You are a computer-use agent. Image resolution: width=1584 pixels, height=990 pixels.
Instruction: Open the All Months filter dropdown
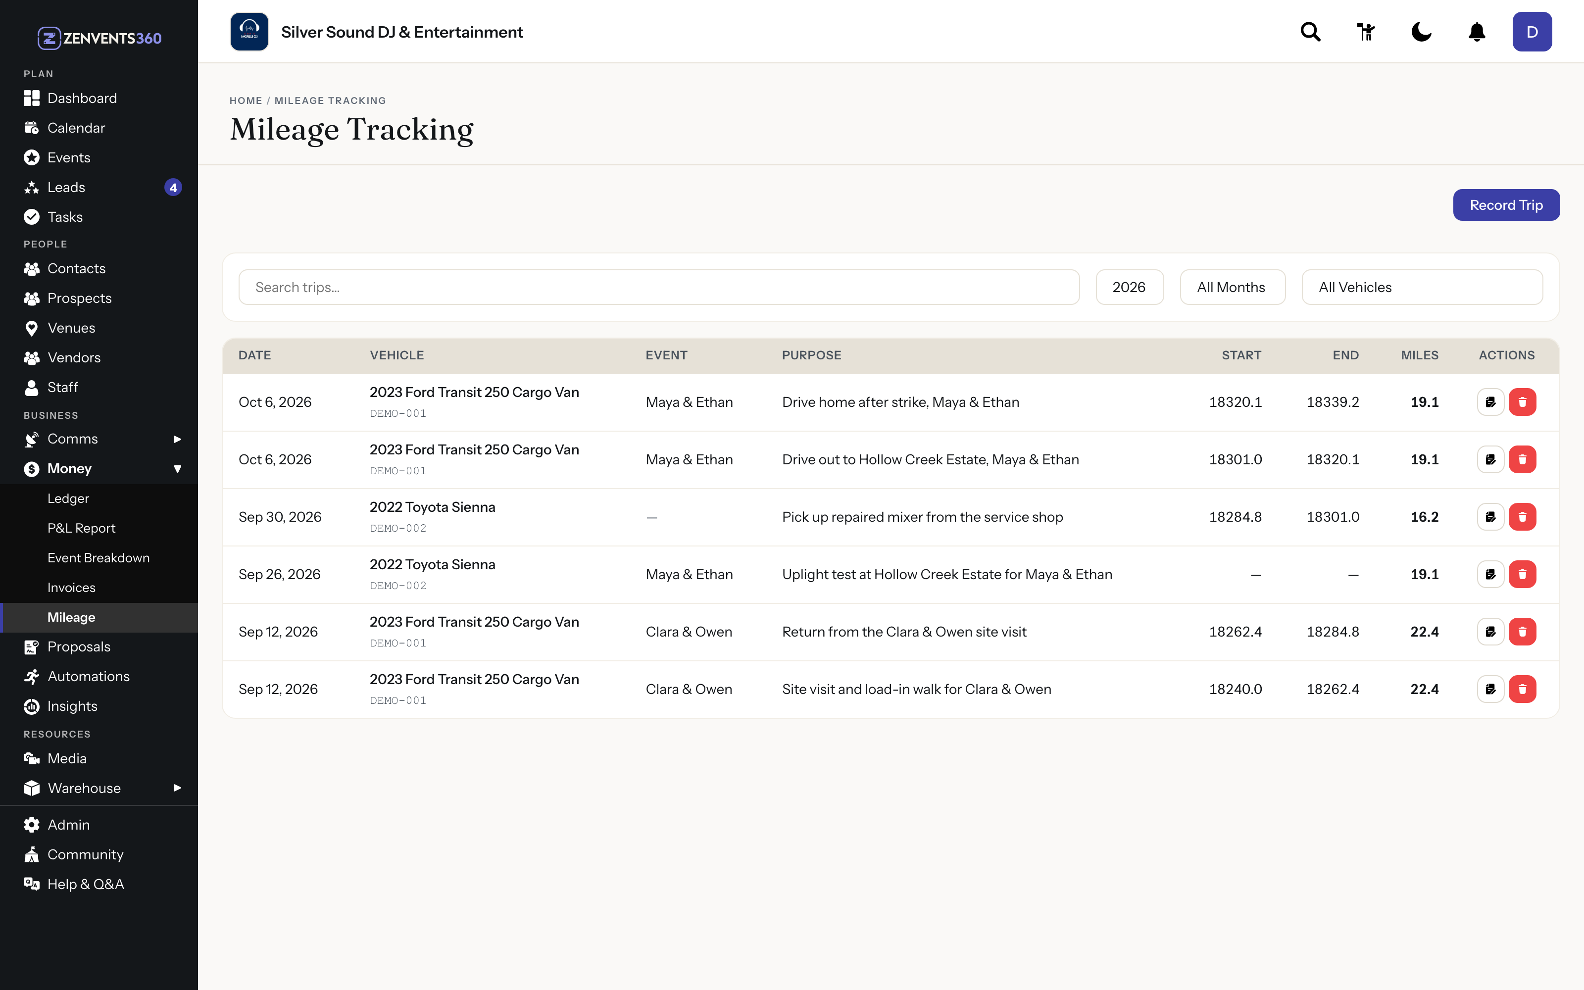pos(1233,287)
